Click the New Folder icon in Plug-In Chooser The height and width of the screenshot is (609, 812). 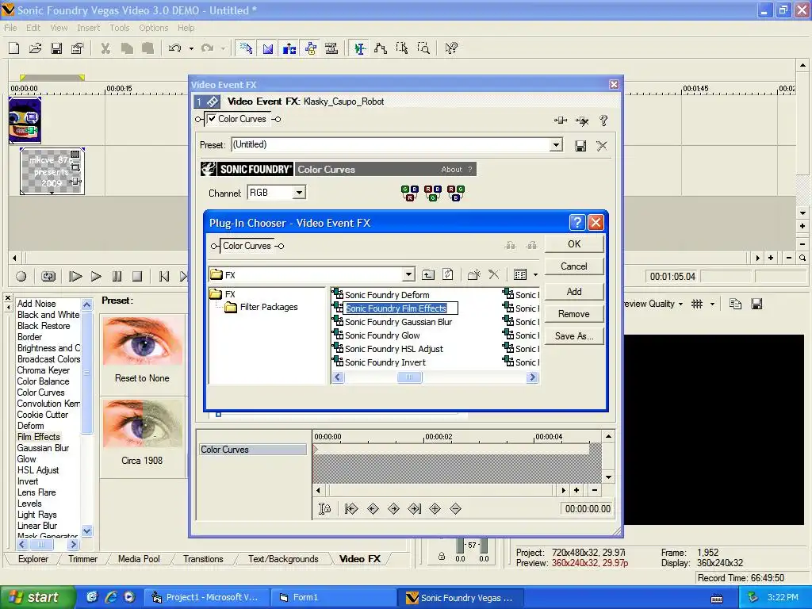(x=473, y=274)
